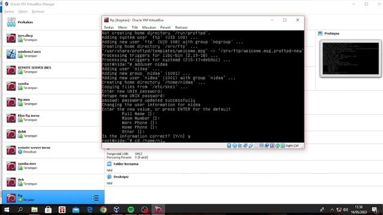Screen dimensions: 383x215
Task: Open Microsoft Store from taskbar
Action: pyautogui.click(x=48, y=210)
